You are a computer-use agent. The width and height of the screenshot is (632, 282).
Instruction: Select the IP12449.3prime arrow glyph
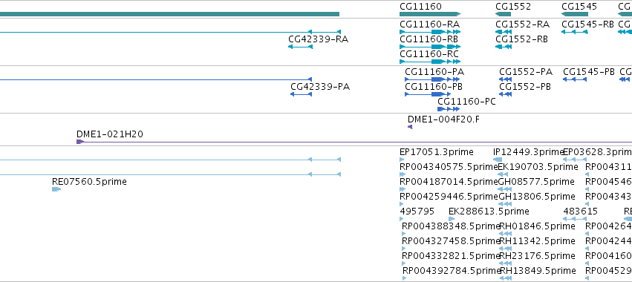498,160
